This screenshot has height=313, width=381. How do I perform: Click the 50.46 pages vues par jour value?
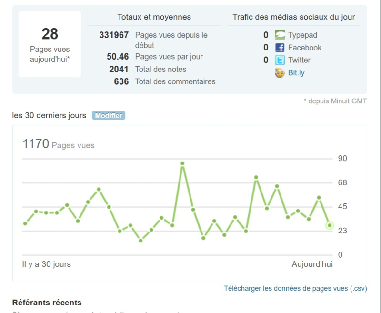coord(118,57)
